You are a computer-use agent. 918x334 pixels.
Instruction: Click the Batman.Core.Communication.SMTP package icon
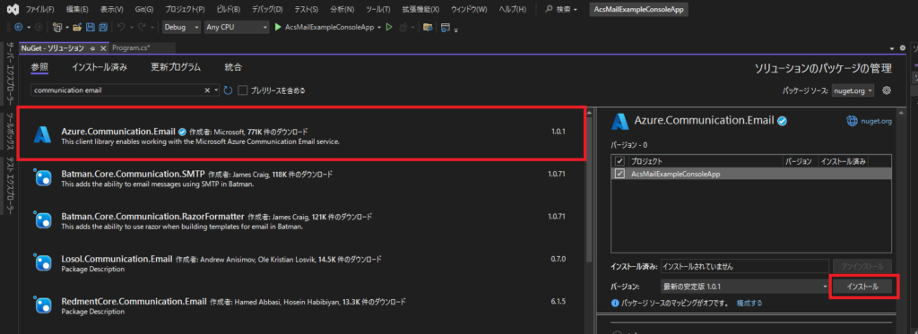[43, 178]
